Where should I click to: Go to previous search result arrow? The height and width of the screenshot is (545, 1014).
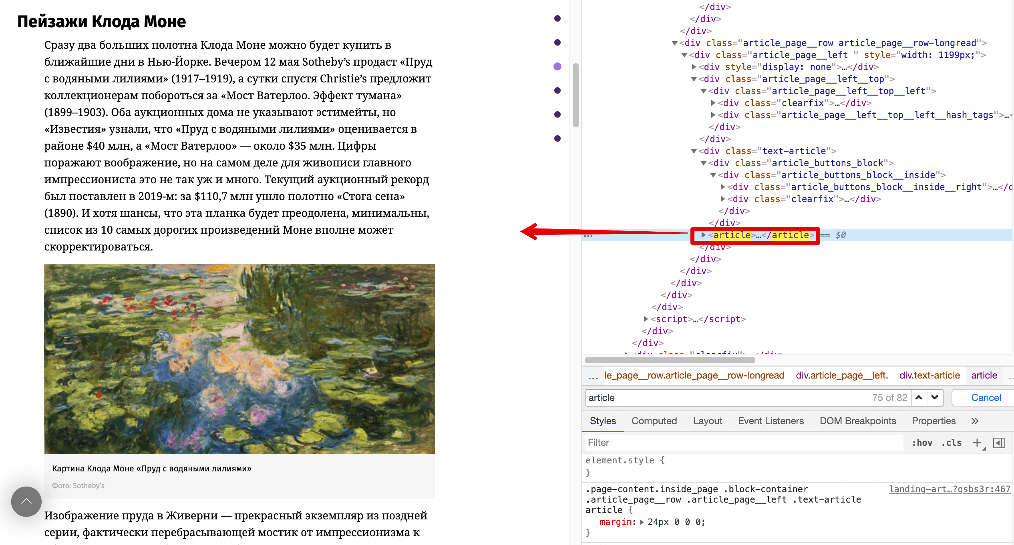(919, 398)
